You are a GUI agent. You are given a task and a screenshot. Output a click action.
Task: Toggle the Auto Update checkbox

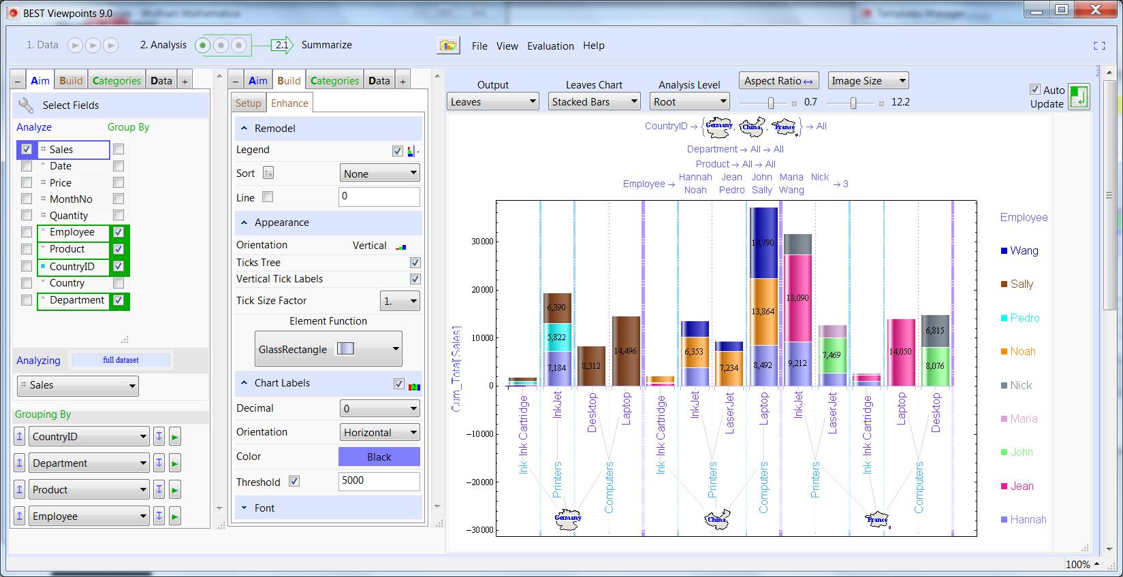click(x=1035, y=89)
